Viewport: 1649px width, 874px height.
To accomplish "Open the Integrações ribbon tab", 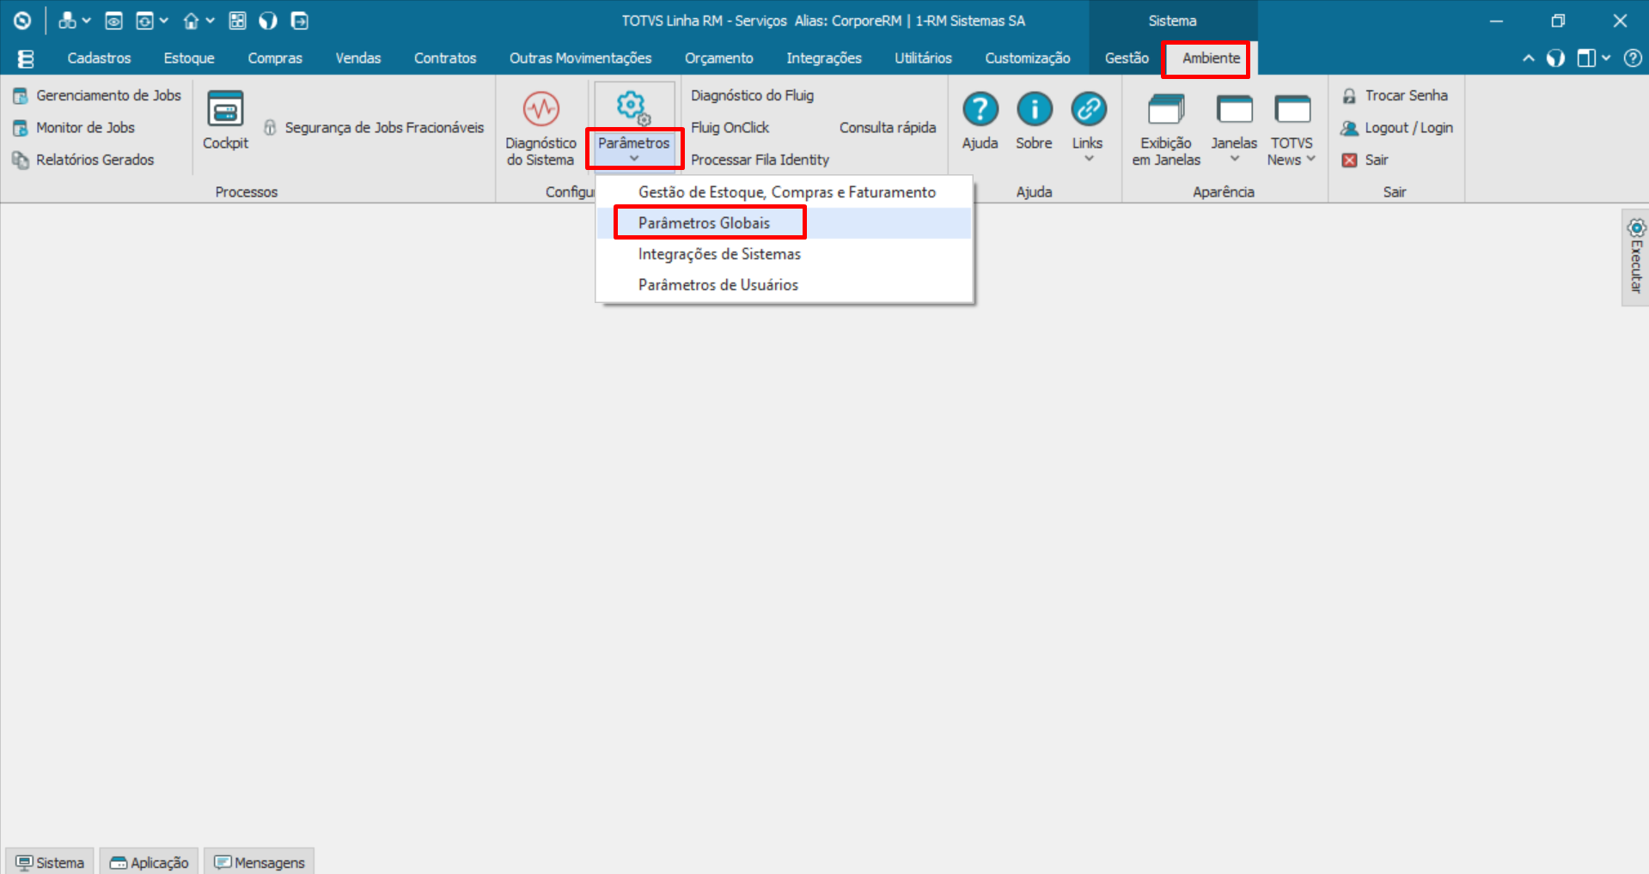I will tap(824, 58).
